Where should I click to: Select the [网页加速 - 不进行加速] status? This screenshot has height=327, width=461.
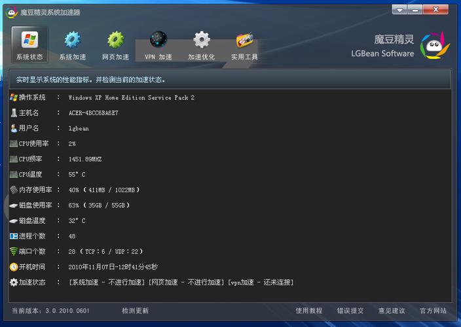coord(187,283)
